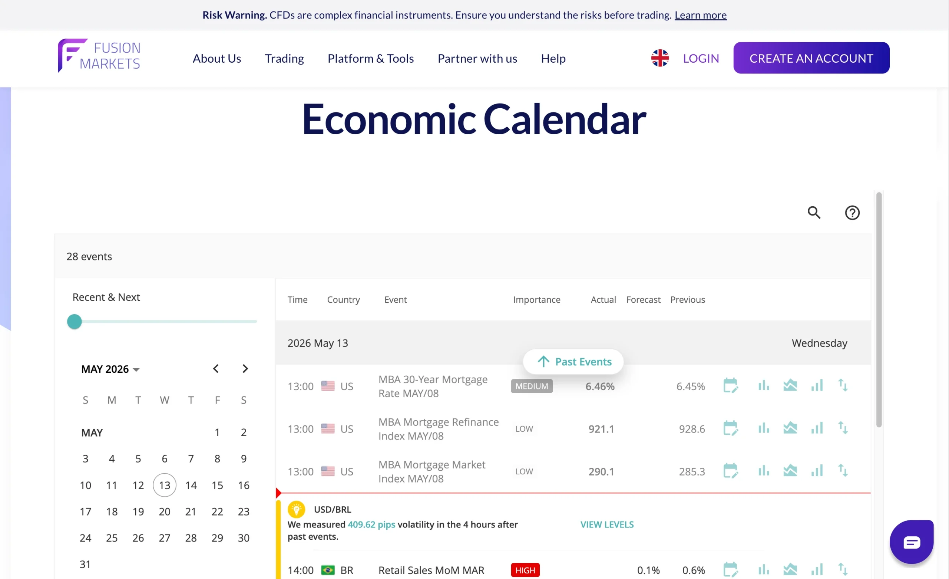Click up-down arrows icon for MBA Mortgage Market Index
Viewport: 949px width, 579px height.
tap(843, 471)
